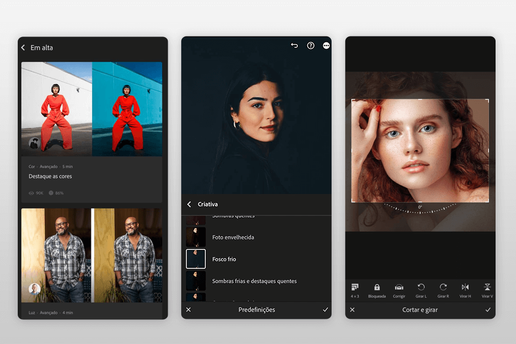Toggle the Bloqueada aspect lock

[377, 290]
